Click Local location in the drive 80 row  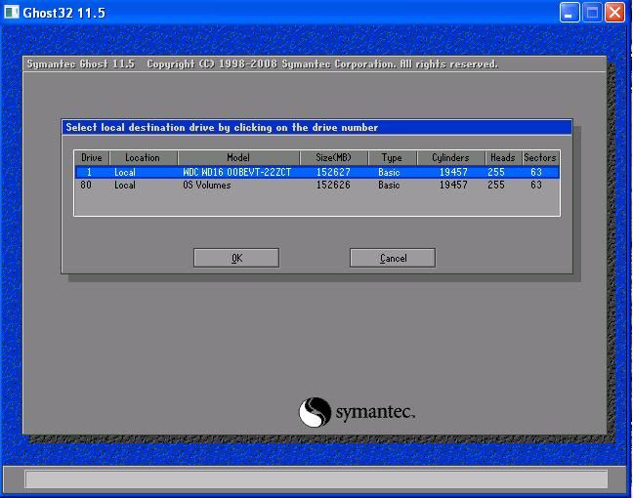pos(125,186)
